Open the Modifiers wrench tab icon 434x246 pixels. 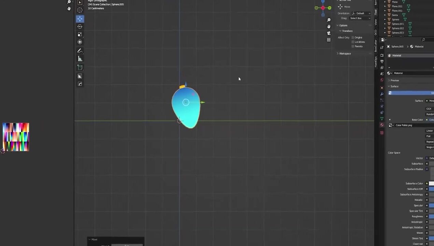pyautogui.click(x=382, y=94)
